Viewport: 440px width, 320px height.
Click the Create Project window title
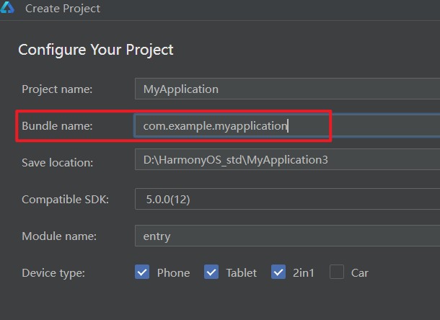63,9
